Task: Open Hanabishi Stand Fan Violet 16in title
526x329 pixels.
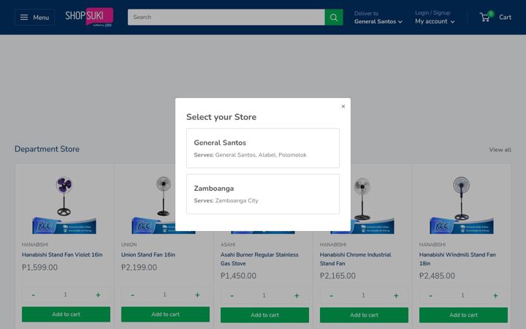Action: 62,255
